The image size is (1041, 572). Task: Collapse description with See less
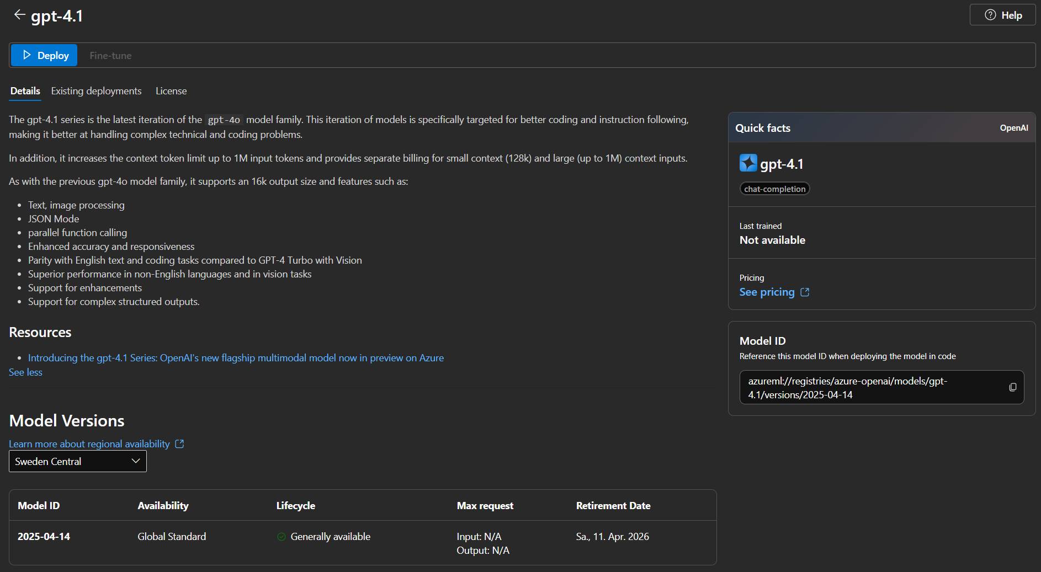pyautogui.click(x=25, y=372)
